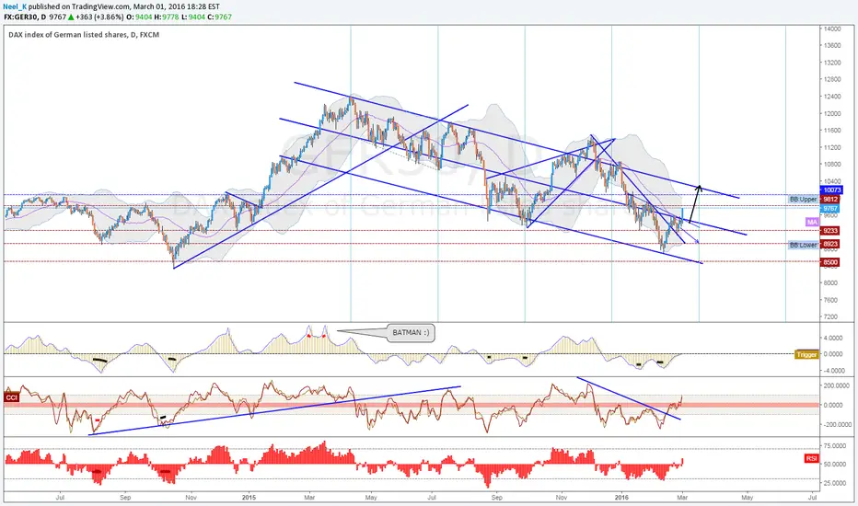The width and height of the screenshot is (858, 506).
Task: Click the 8000 price axis label
Action: [x=831, y=282]
